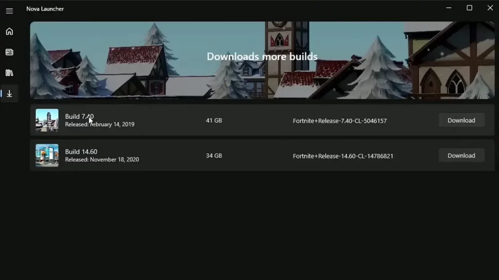499x280 pixels.
Task: Go to the Home page icon
Action: [9, 32]
